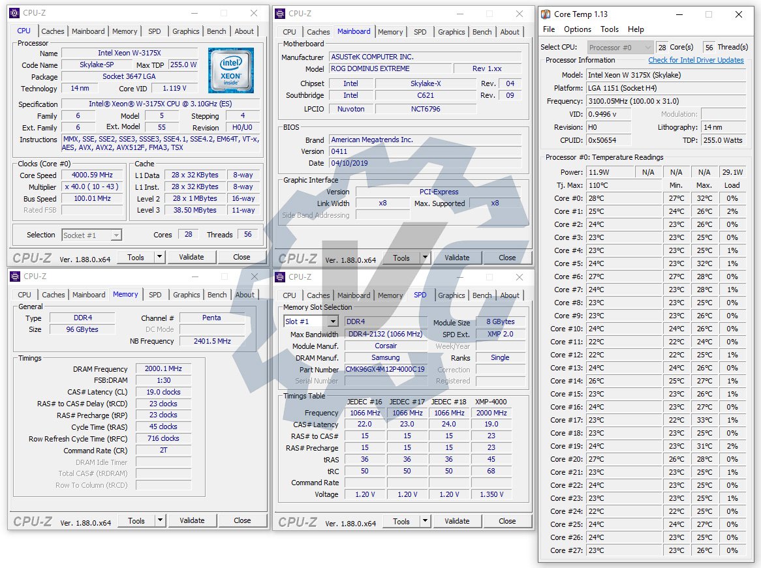Click the BIOS date 04/10/2019
Screen dimensions: 761x568
425,163
